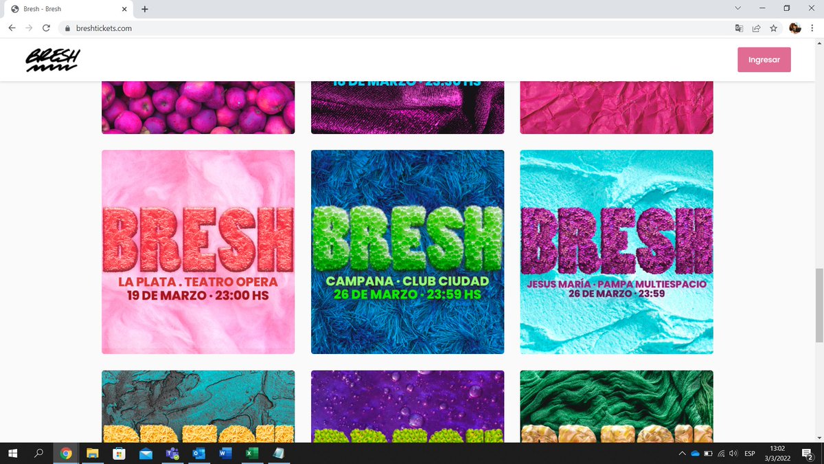Open the Jesus María Pampa Multiespacio event card
824x464 pixels.
coord(617,252)
